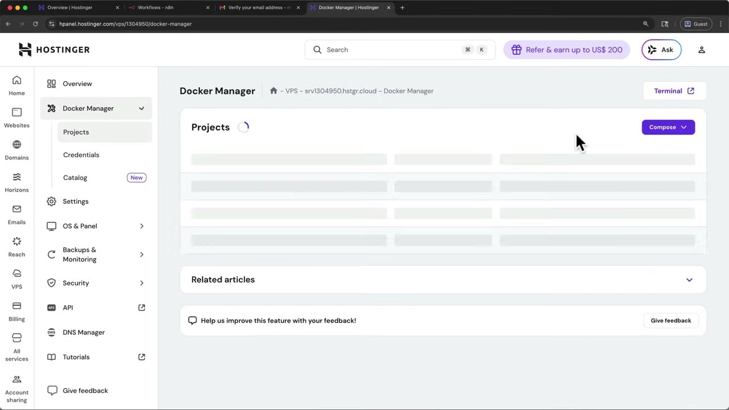Collapse the Docker Manager menu chevron

(x=141, y=108)
